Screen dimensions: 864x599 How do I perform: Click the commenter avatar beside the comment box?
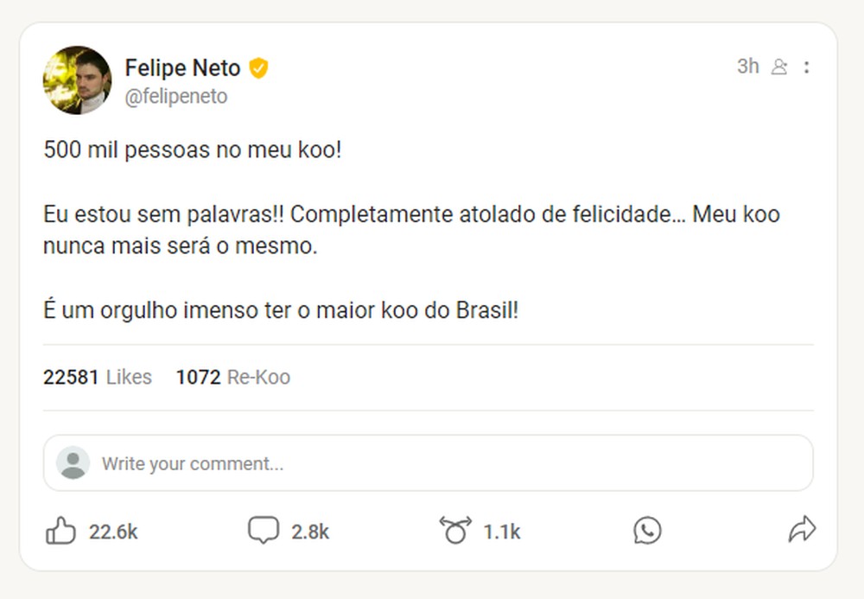[x=74, y=463]
